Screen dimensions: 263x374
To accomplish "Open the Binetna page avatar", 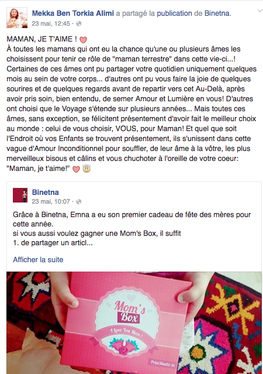I will click(x=20, y=195).
